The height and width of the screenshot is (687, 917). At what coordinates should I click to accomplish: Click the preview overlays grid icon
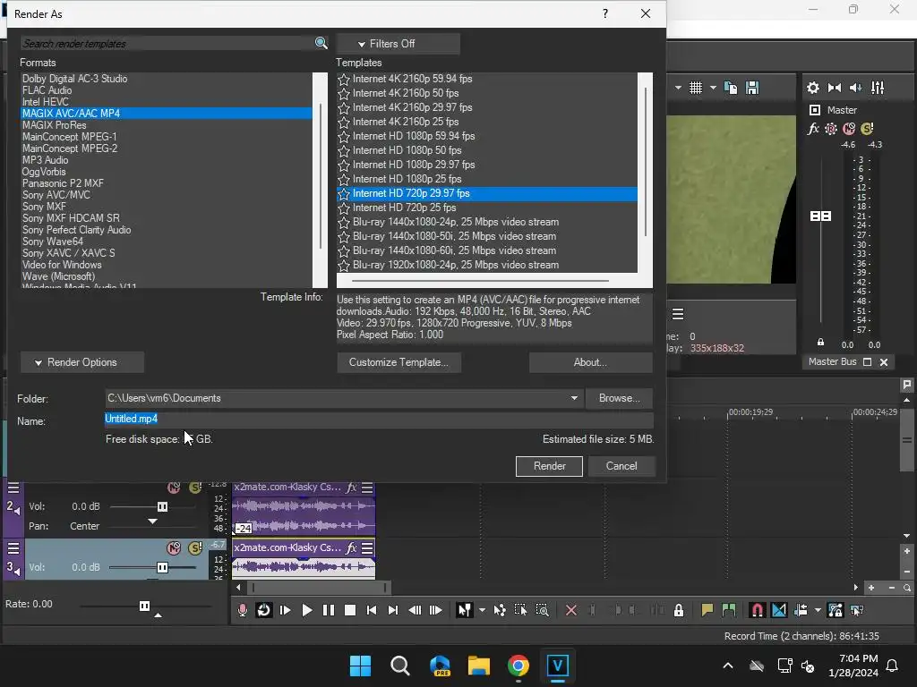pyautogui.click(x=695, y=88)
